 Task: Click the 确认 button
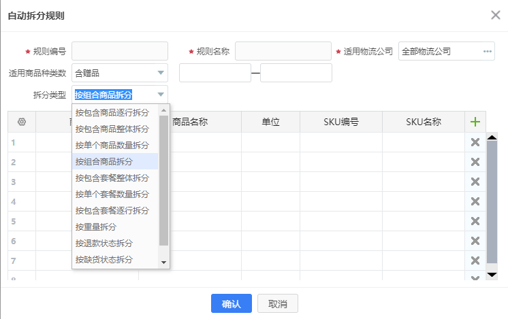point(232,303)
